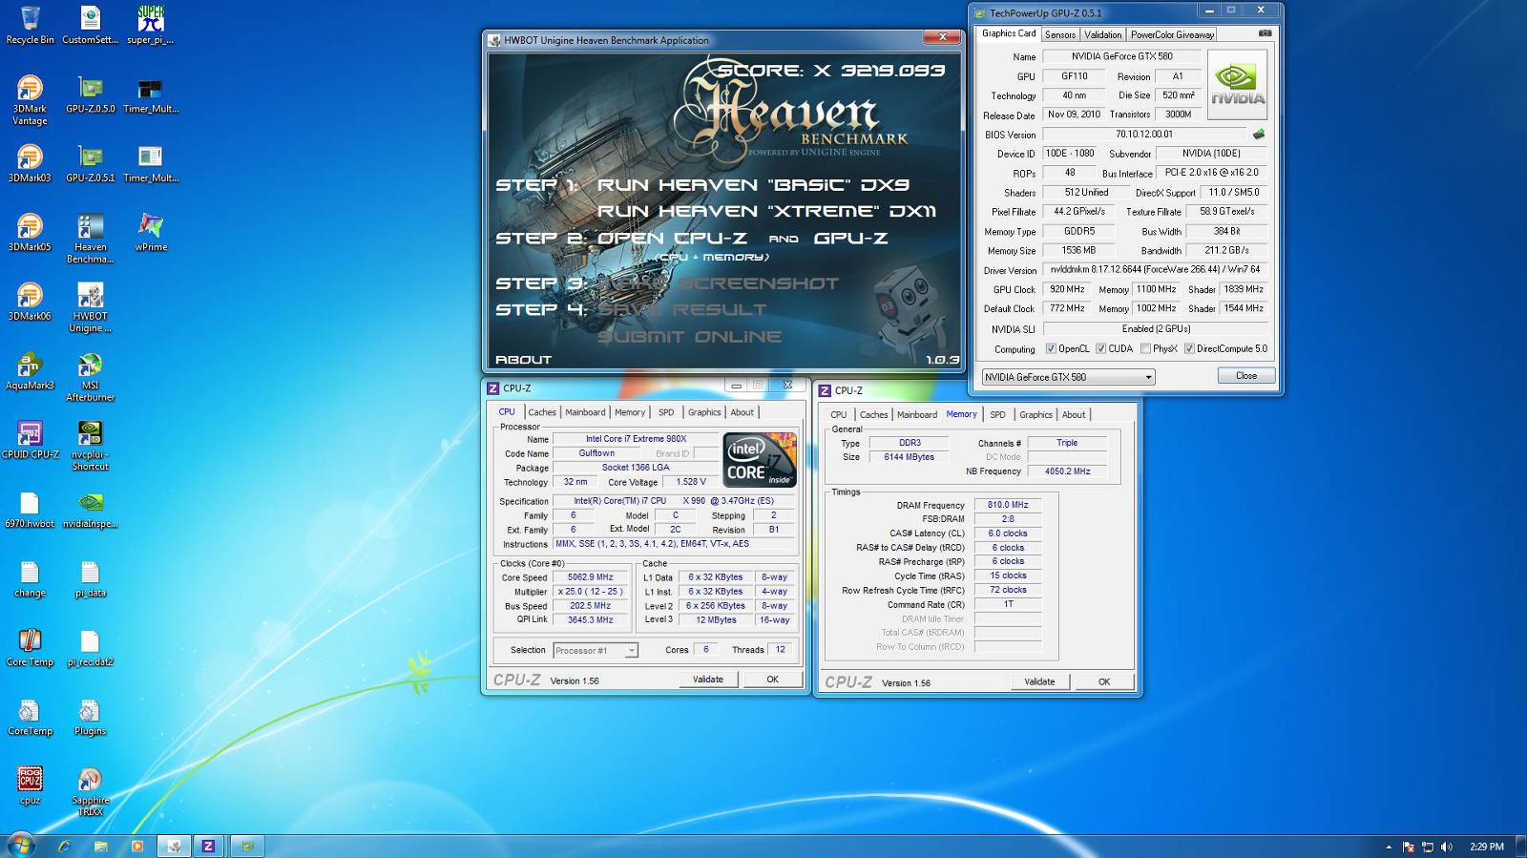Open the Mainboard tab in left CPU-Z
Screen dimensions: 1527x858
pos(585,412)
